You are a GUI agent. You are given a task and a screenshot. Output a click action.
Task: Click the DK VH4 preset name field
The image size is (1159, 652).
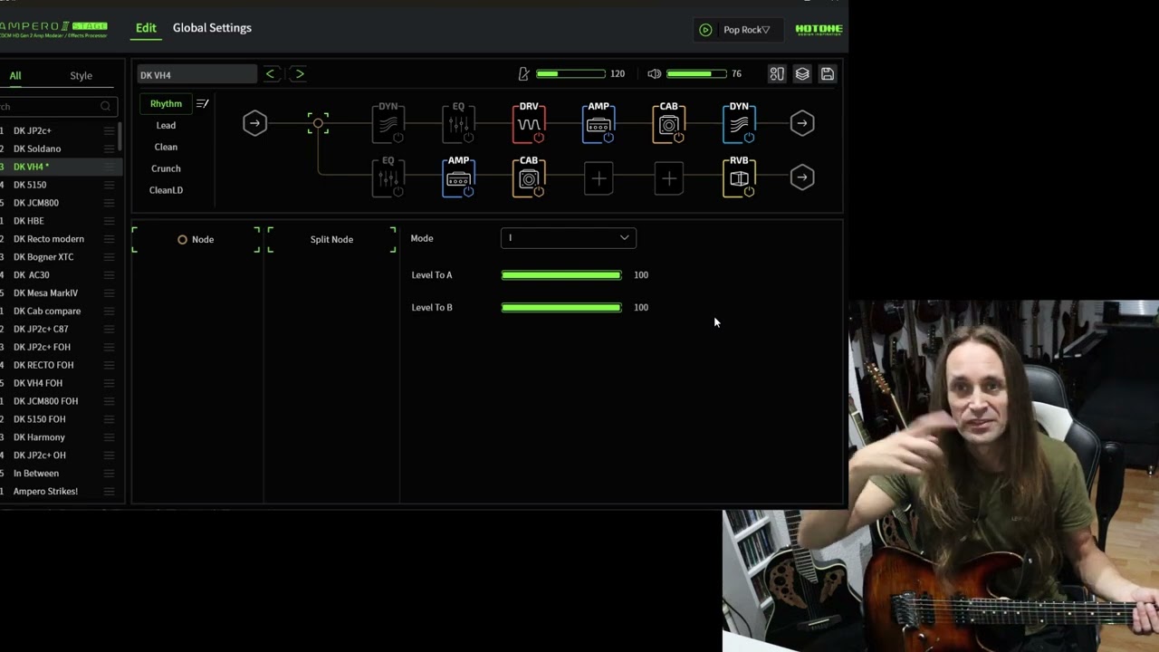point(196,74)
